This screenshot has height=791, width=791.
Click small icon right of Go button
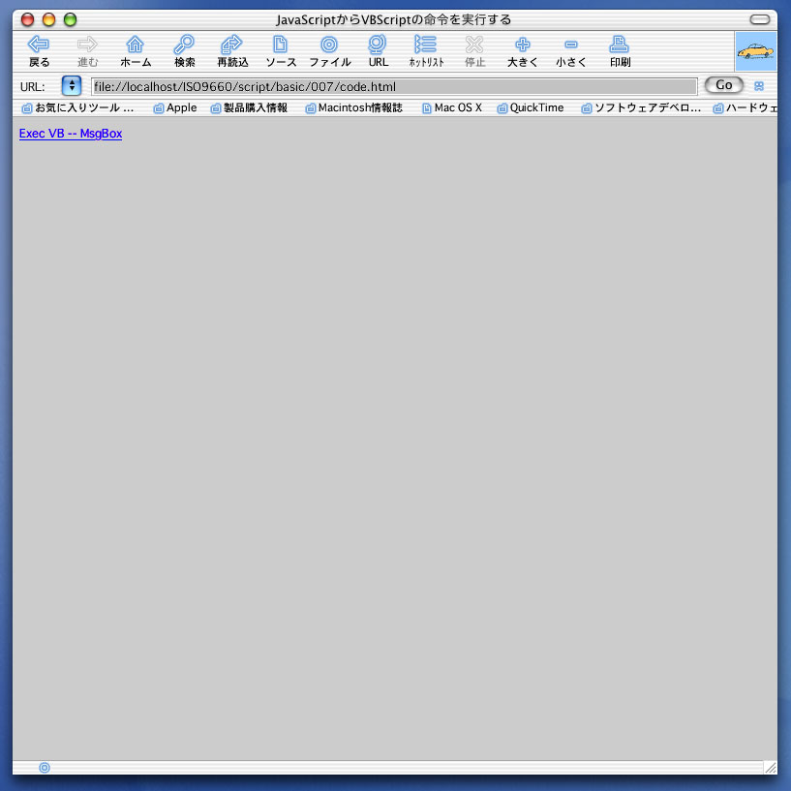[759, 86]
